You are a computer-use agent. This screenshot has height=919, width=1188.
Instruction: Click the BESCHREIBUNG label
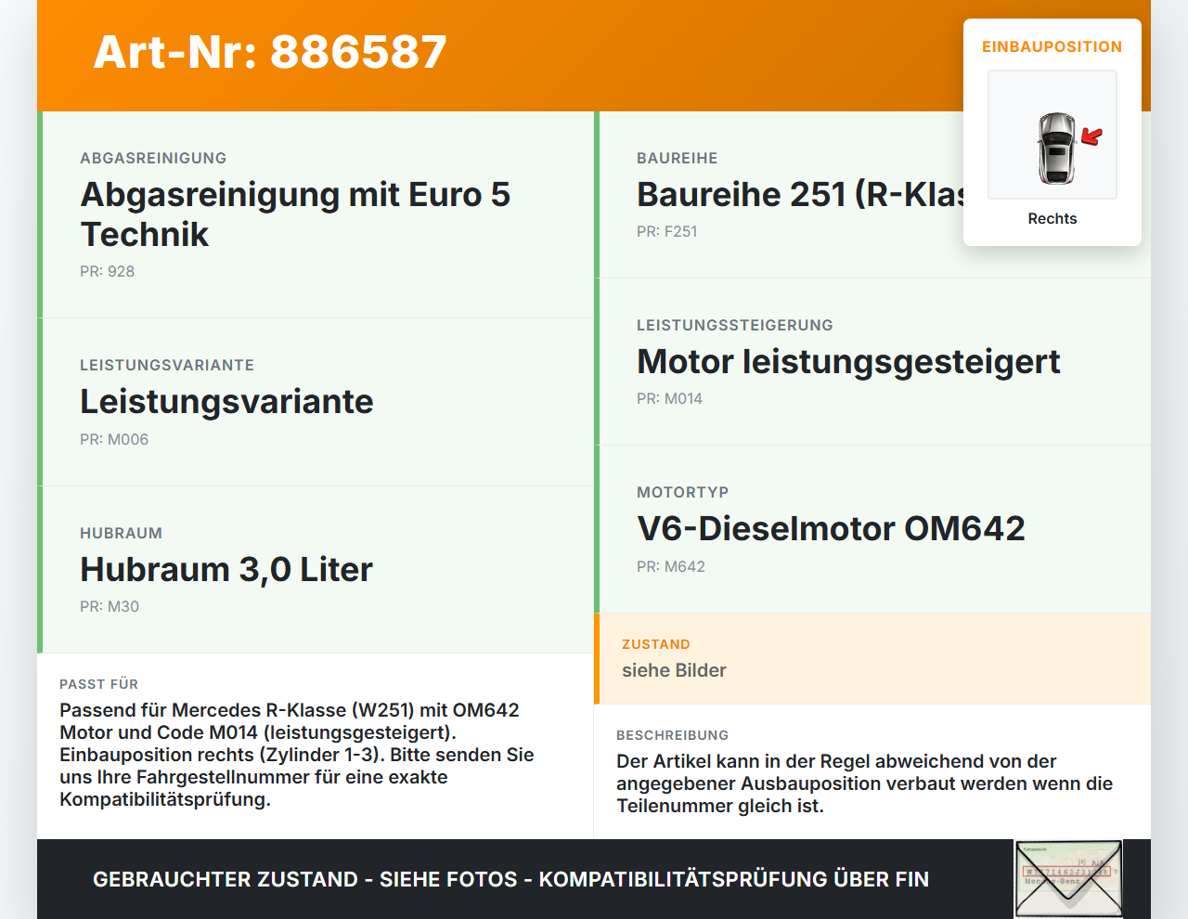672,735
